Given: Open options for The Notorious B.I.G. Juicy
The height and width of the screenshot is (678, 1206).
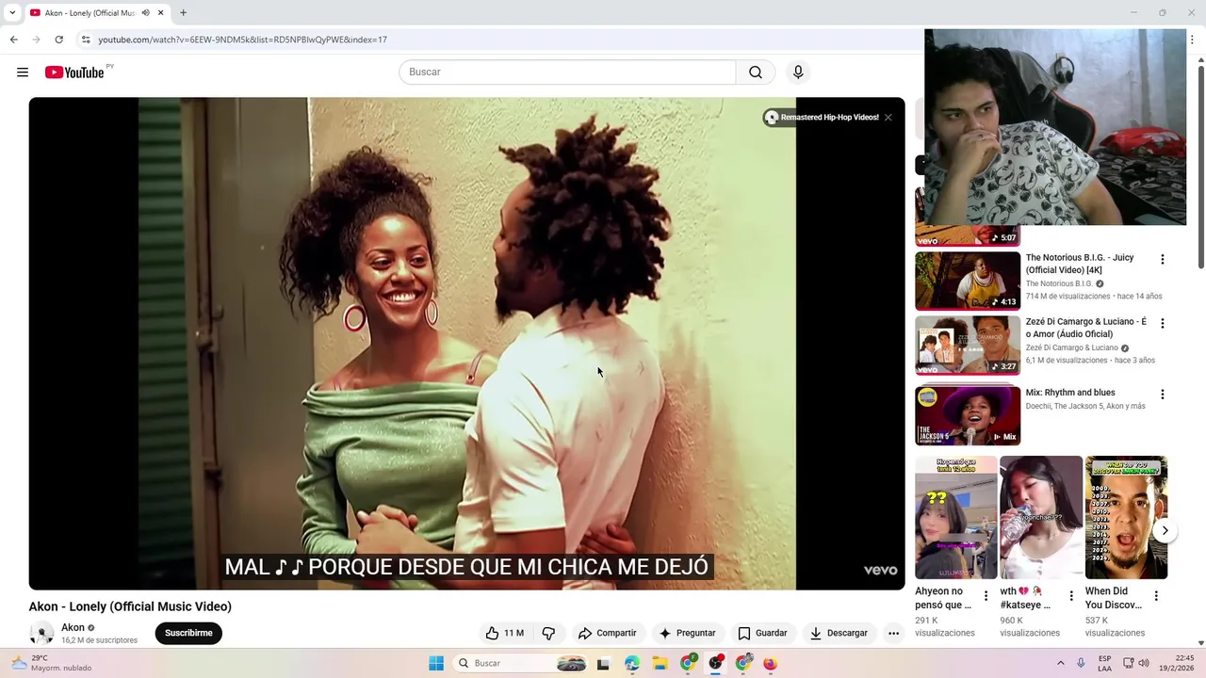Looking at the screenshot, I should pyautogui.click(x=1162, y=260).
